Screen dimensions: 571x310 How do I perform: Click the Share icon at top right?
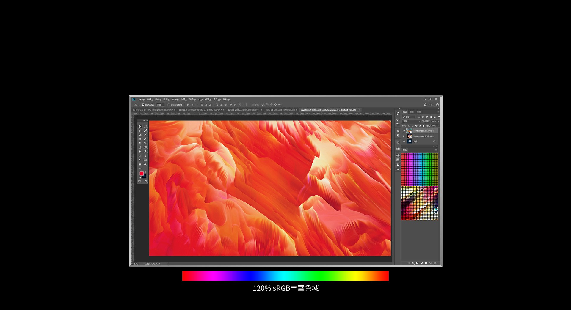point(437,105)
